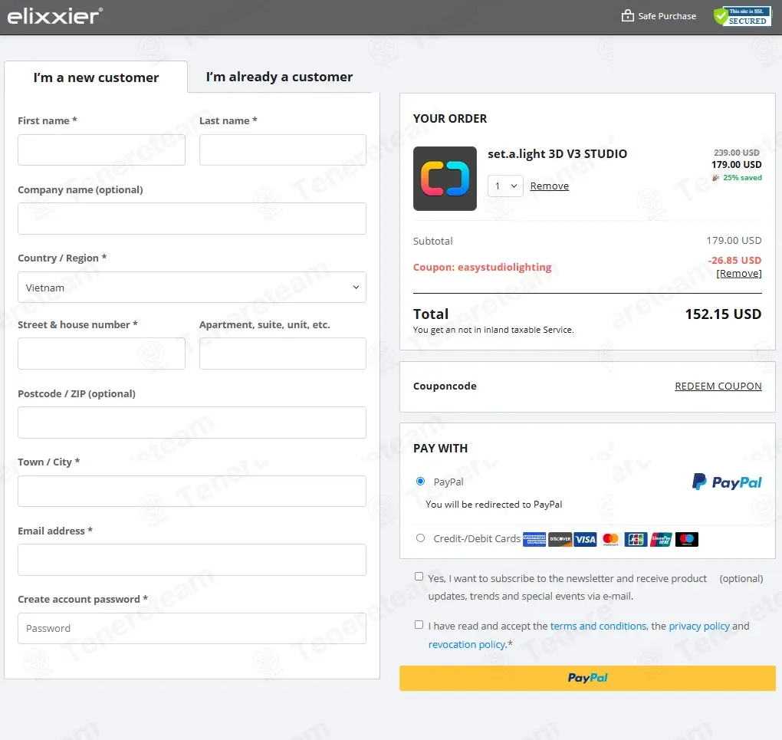
Task: Click the Safe Purchase bag icon
Action: (x=627, y=16)
